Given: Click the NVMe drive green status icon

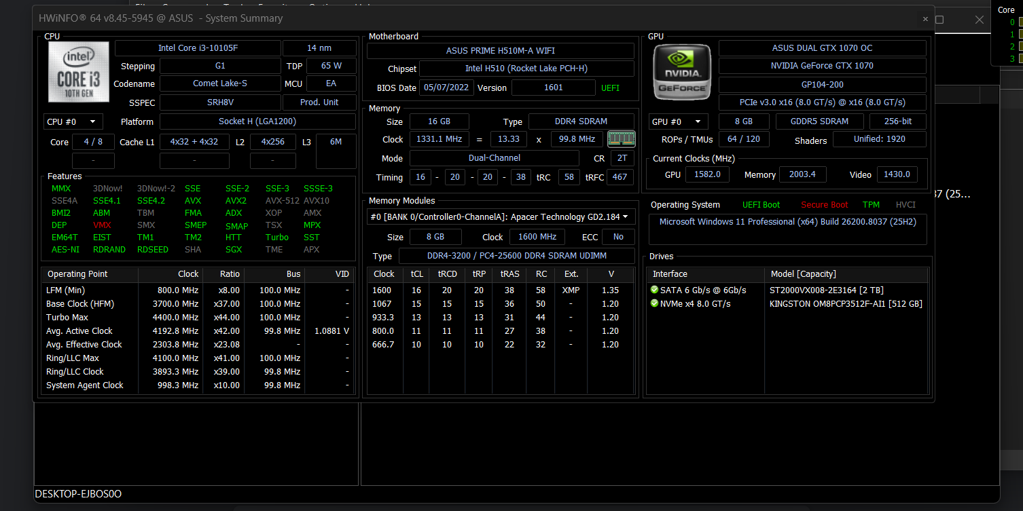Looking at the screenshot, I should tap(654, 303).
